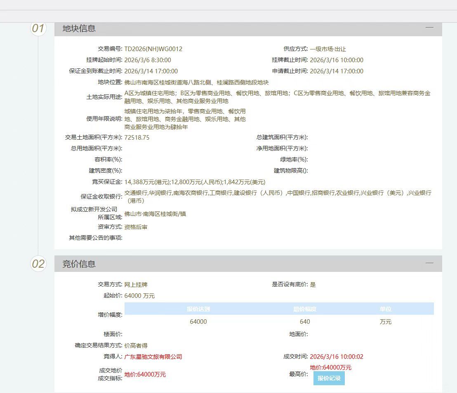Click the 02 step circle marker

[38, 264]
